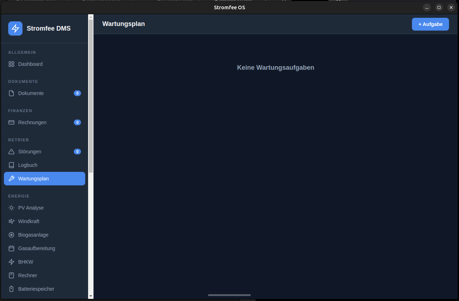Viewport: 459px width, 301px height.
Task: Open the Biogasanlage section
Action: (33, 235)
